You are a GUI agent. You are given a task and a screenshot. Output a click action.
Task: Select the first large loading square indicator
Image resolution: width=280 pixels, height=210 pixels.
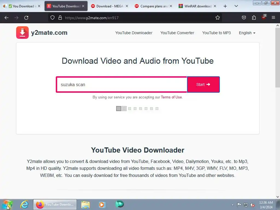pyautogui.click(x=119, y=108)
